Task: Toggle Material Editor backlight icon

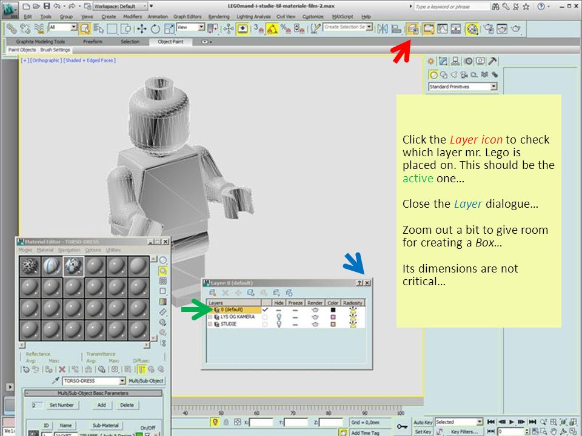Action: 162,271
